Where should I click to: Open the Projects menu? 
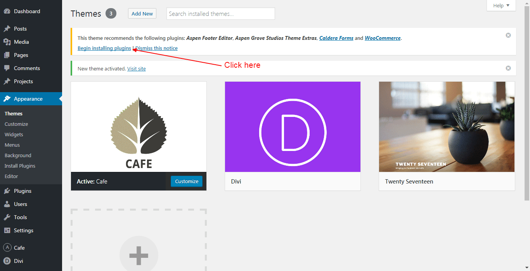31,81
